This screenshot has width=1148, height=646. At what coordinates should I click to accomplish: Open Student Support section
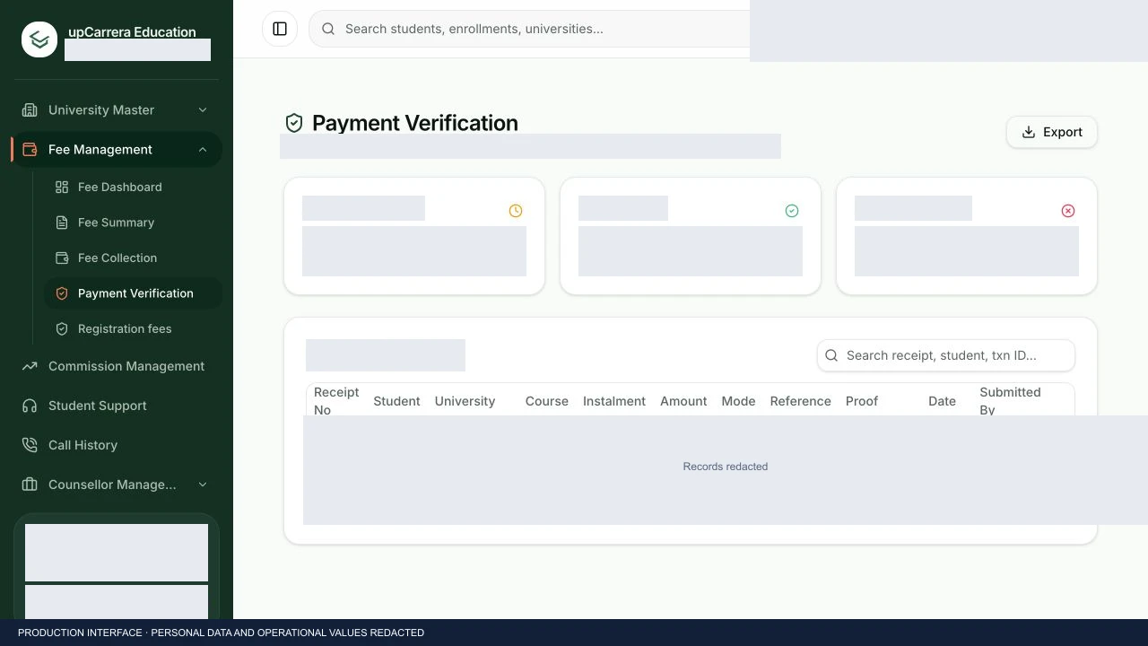117,406
